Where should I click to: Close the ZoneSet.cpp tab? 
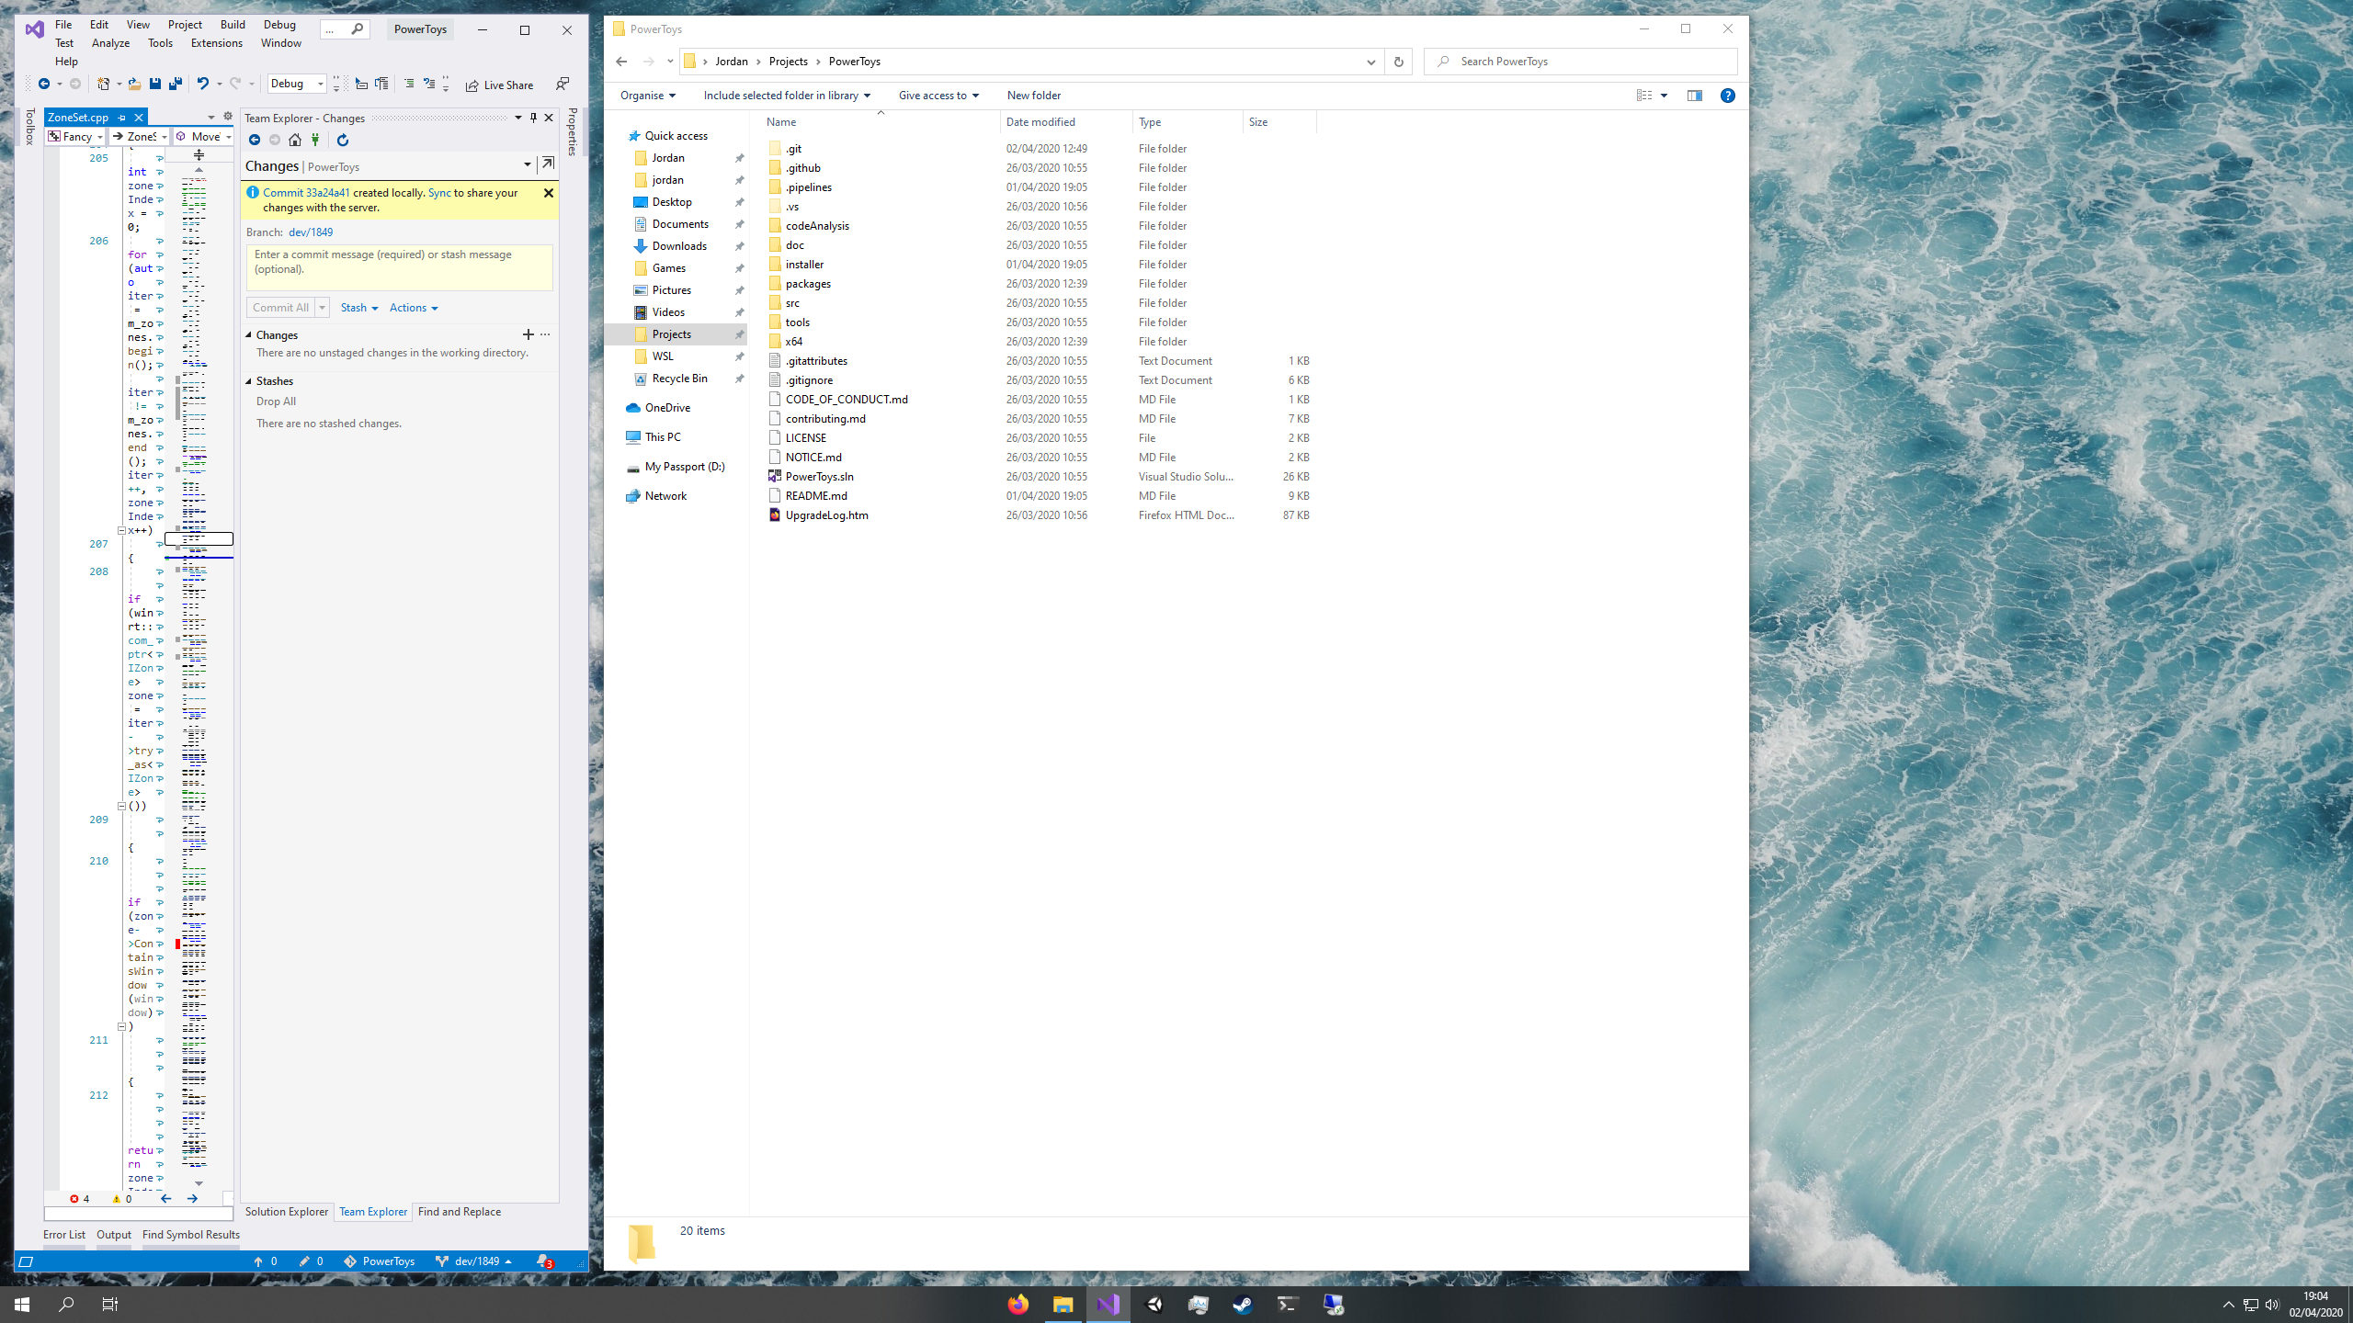click(x=139, y=118)
